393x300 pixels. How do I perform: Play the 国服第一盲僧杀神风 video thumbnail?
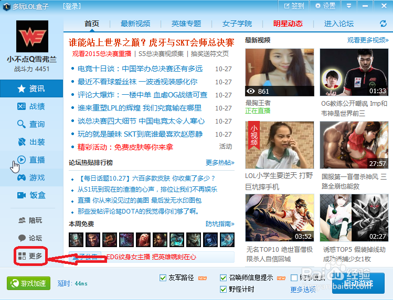coord(354,145)
